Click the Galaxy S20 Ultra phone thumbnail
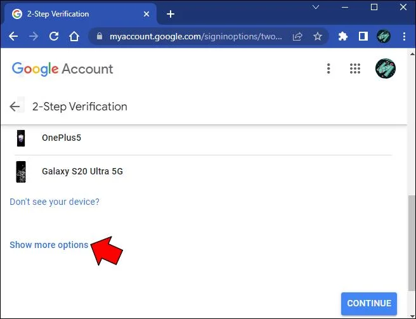The height and width of the screenshot is (319, 416). tap(21, 171)
